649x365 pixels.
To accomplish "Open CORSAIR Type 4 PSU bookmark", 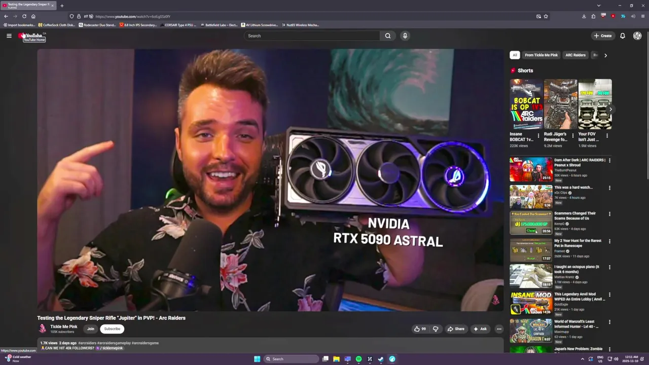I will click(x=178, y=25).
